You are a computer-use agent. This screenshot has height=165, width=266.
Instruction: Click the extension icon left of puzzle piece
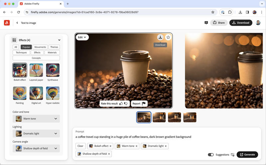point(223,12)
